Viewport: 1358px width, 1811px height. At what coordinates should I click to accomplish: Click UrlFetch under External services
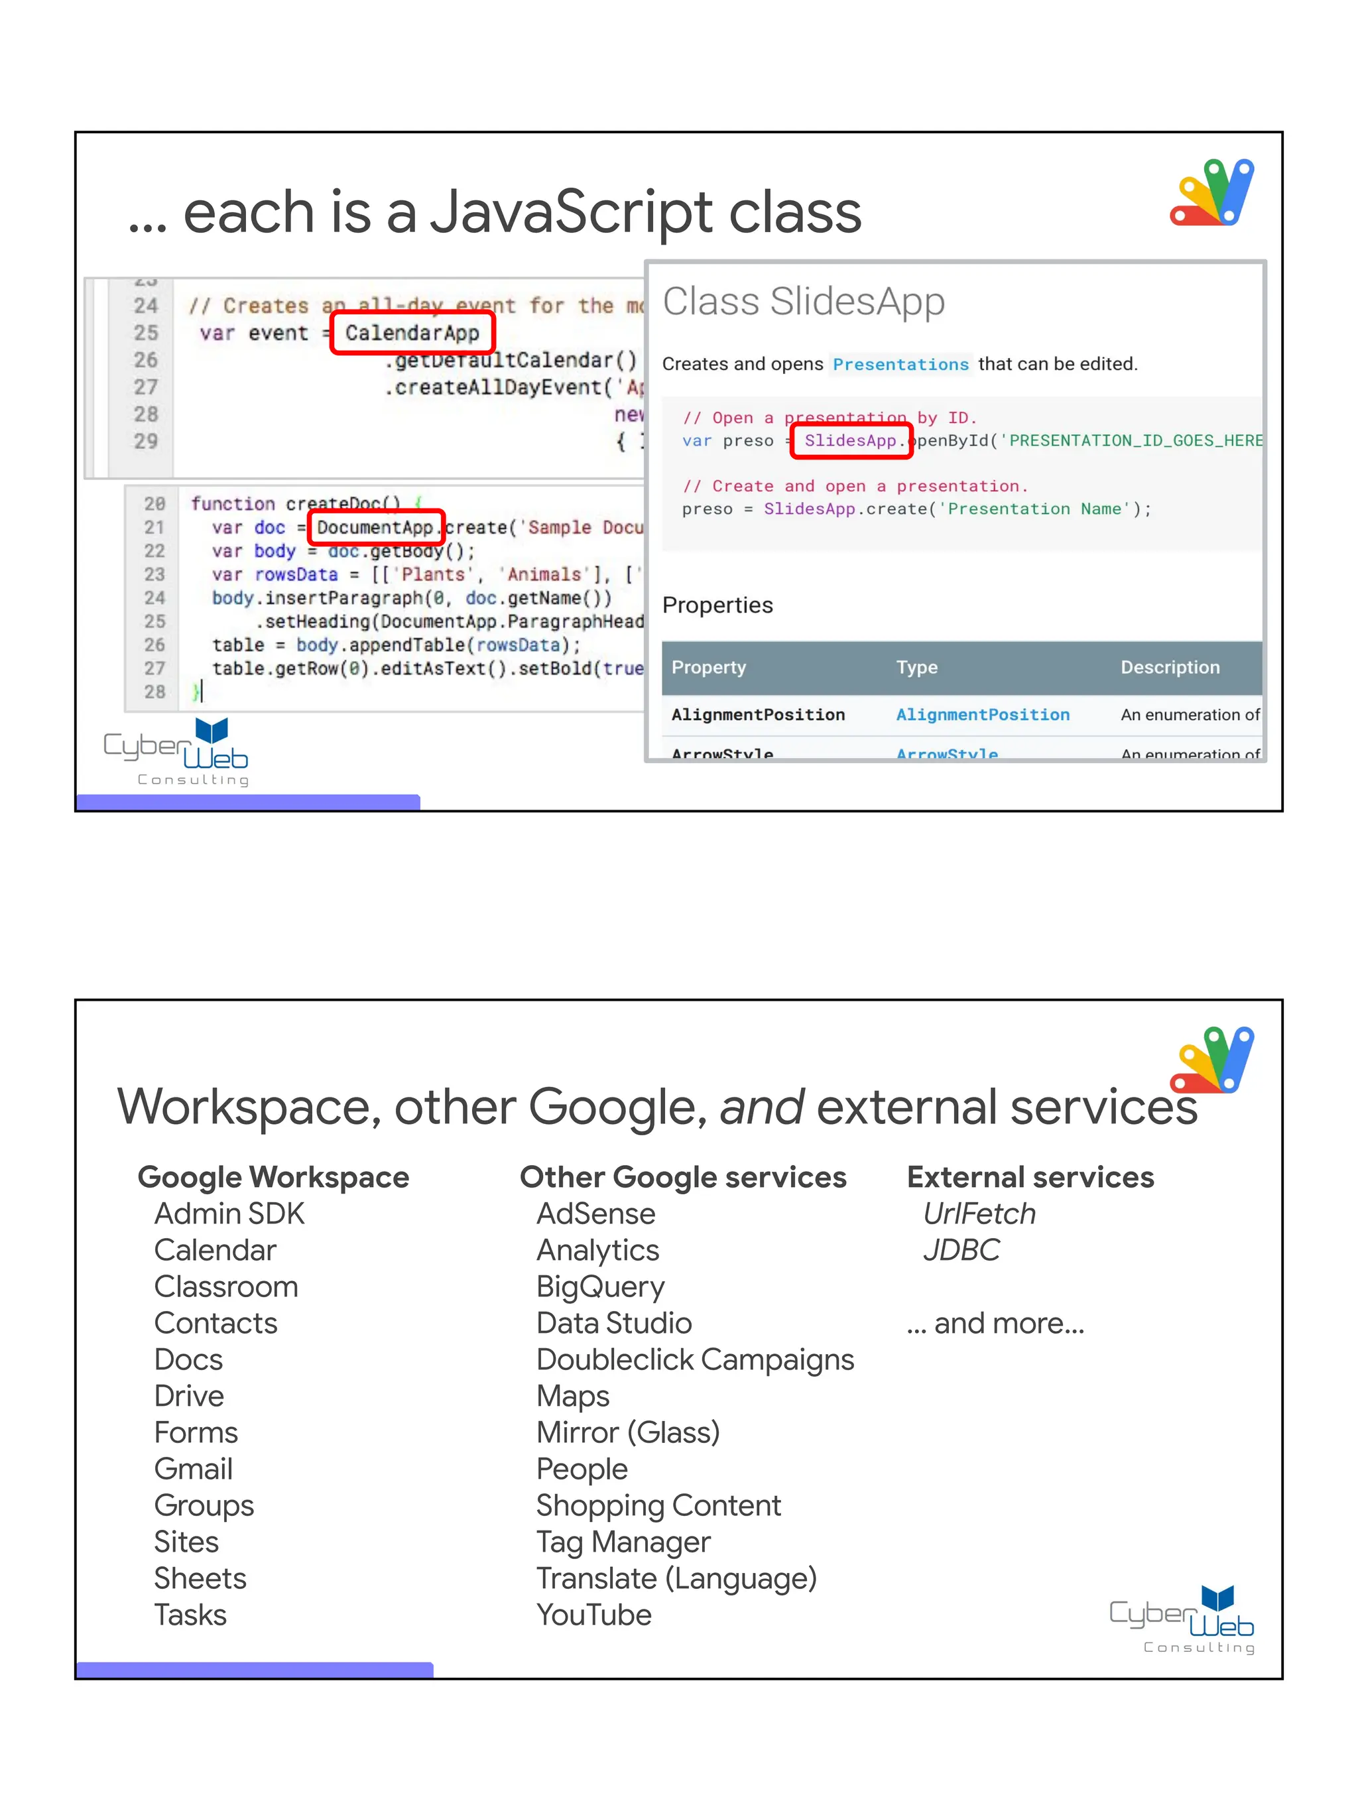click(979, 1214)
